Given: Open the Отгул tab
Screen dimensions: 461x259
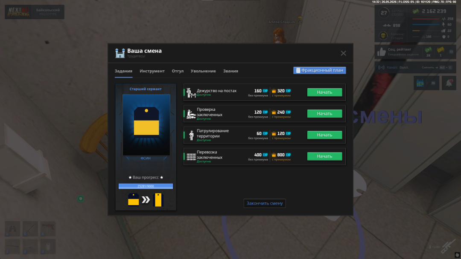Looking at the screenshot, I should click(x=178, y=71).
